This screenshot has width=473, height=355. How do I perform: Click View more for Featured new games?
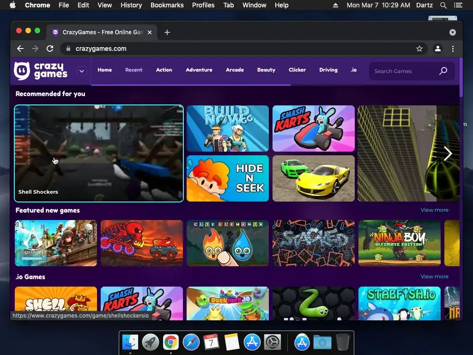[434, 210]
